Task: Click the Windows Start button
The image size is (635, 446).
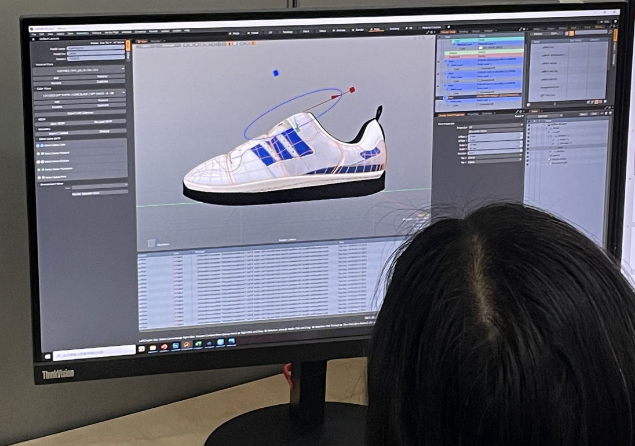Action: 48,357
